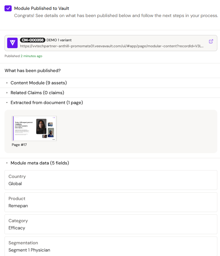The width and height of the screenshot is (220, 256).
Task: Toggle the Module Published to Vault checkbox
Action: click(x=8, y=8)
